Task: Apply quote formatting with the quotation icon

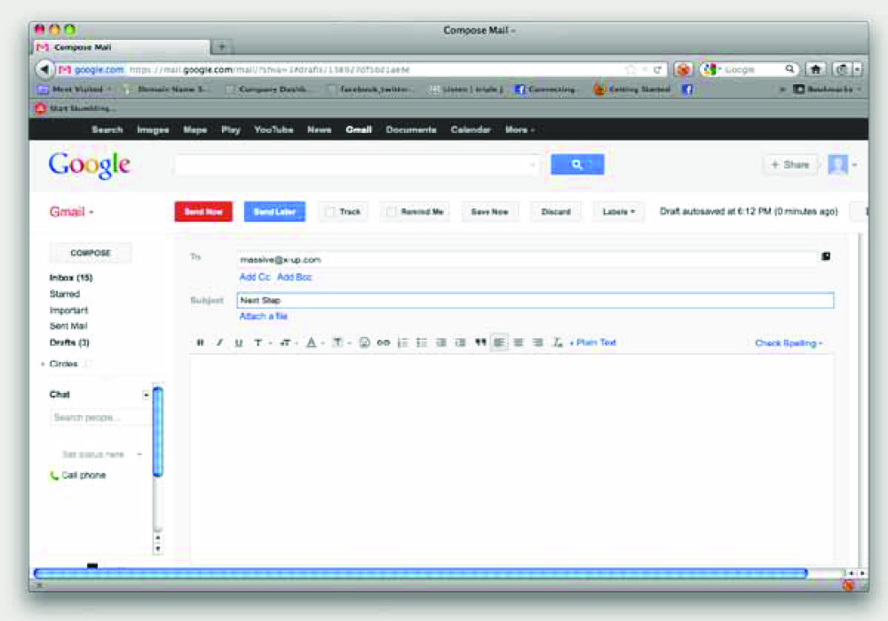Action: [480, 342]
